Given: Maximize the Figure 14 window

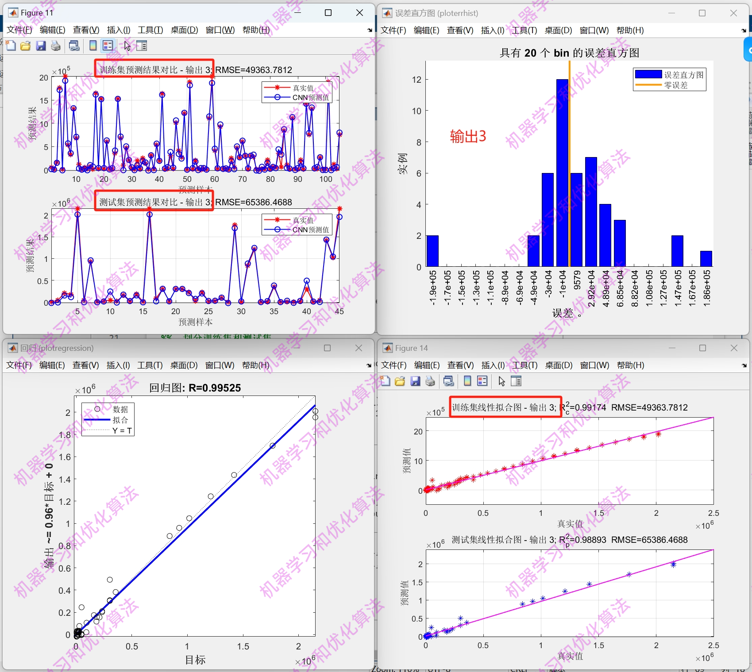Looking at the screenshot, I should [x=702, y=348].
